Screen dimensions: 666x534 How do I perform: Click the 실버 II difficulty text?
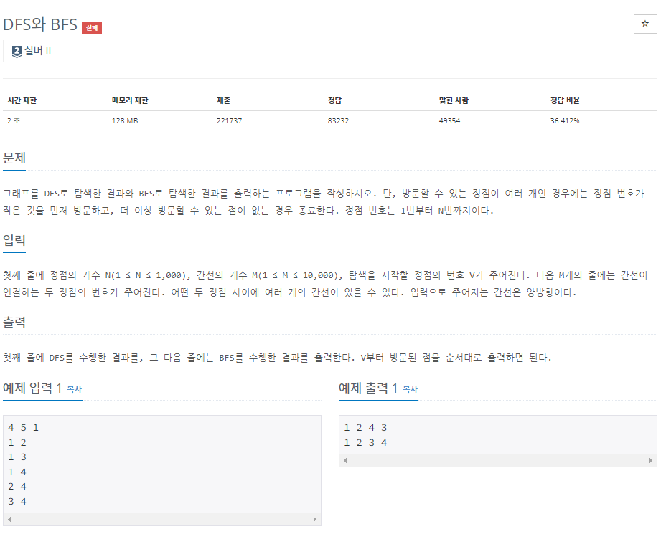[x=37, y=51]
